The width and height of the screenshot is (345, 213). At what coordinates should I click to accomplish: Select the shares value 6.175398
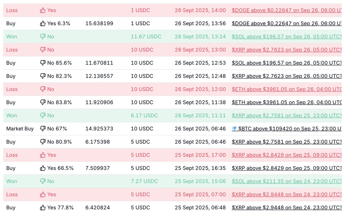pos(98,142)
